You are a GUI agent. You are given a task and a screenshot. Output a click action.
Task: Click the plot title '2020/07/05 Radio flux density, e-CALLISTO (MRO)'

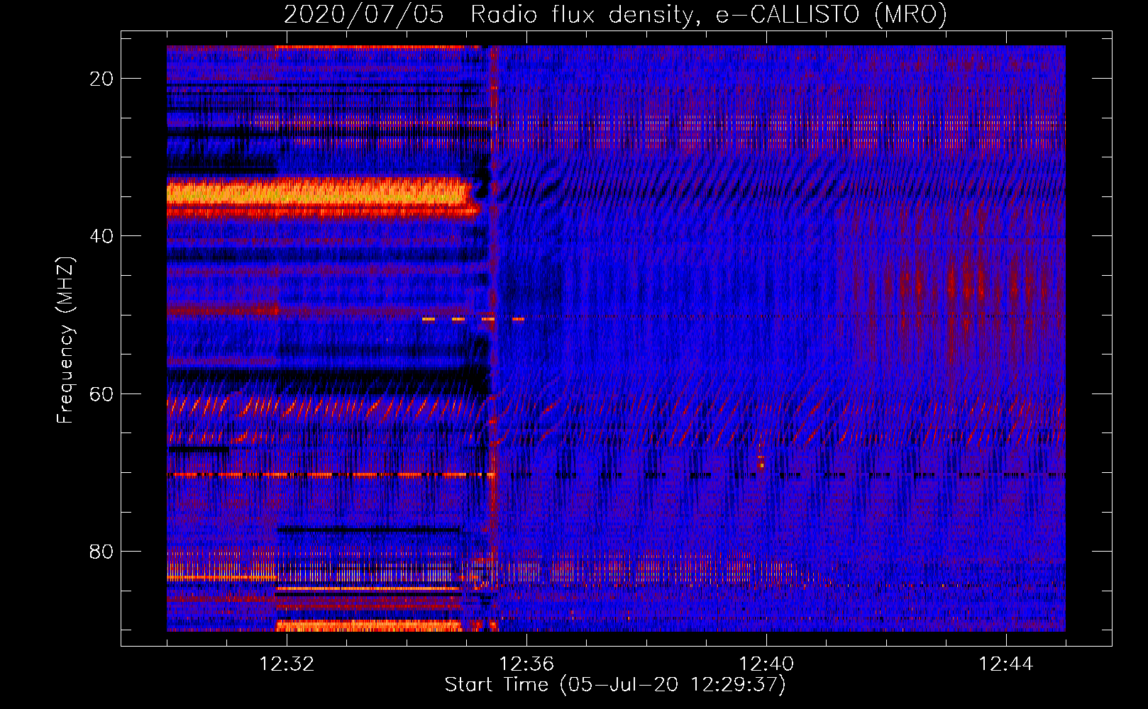coord(615,15)
